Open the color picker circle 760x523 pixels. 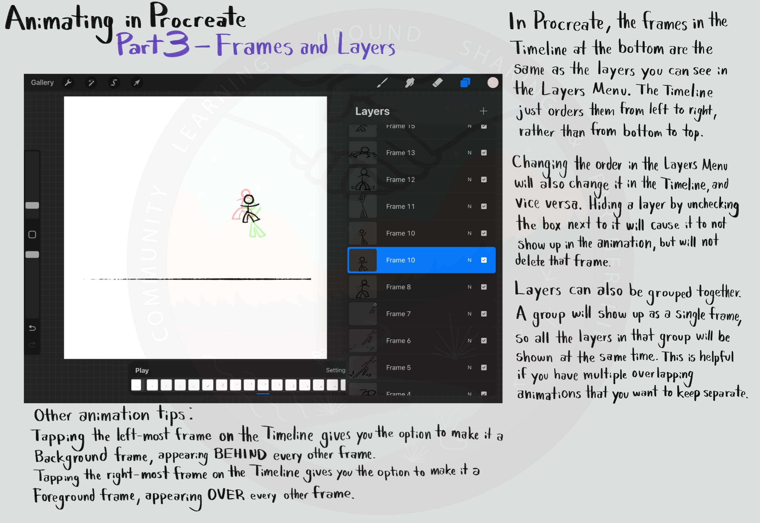[492, 82]
